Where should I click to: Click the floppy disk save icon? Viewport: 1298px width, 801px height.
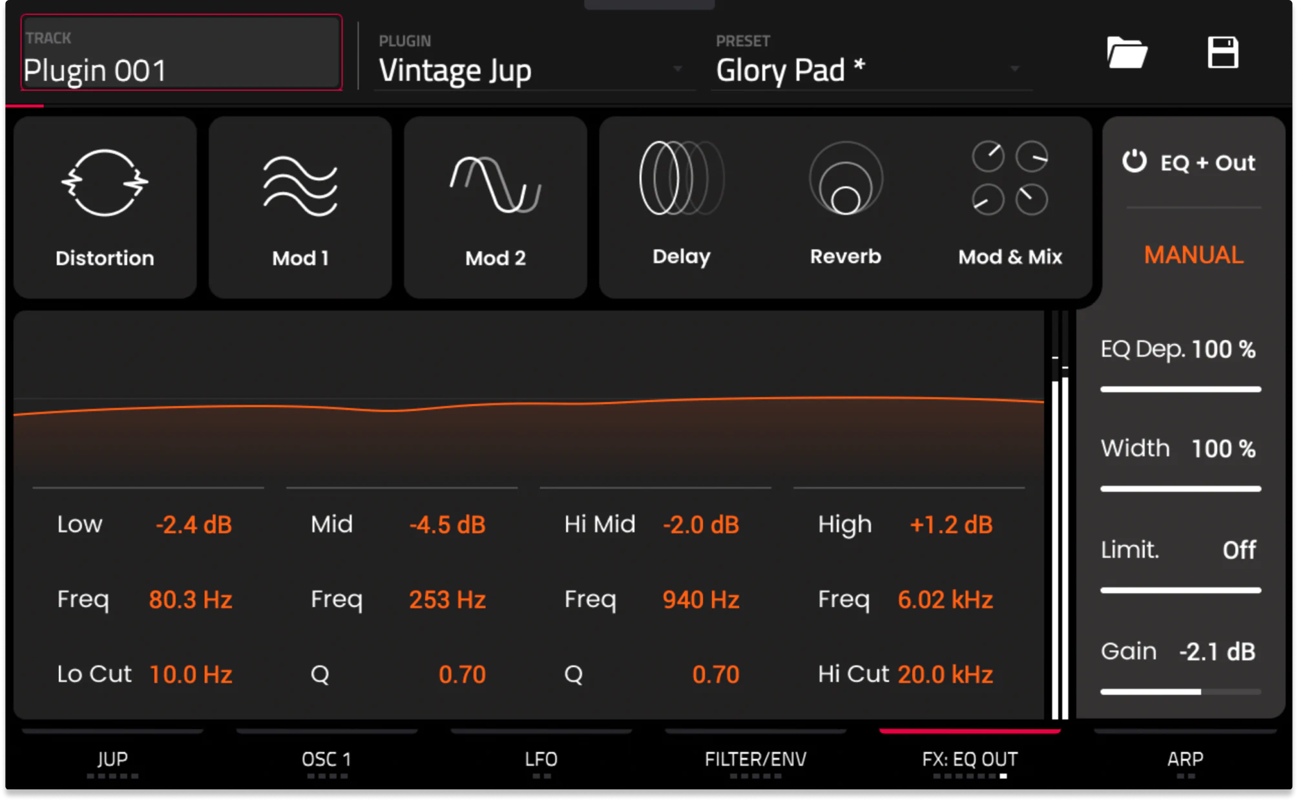(1222, 52)
